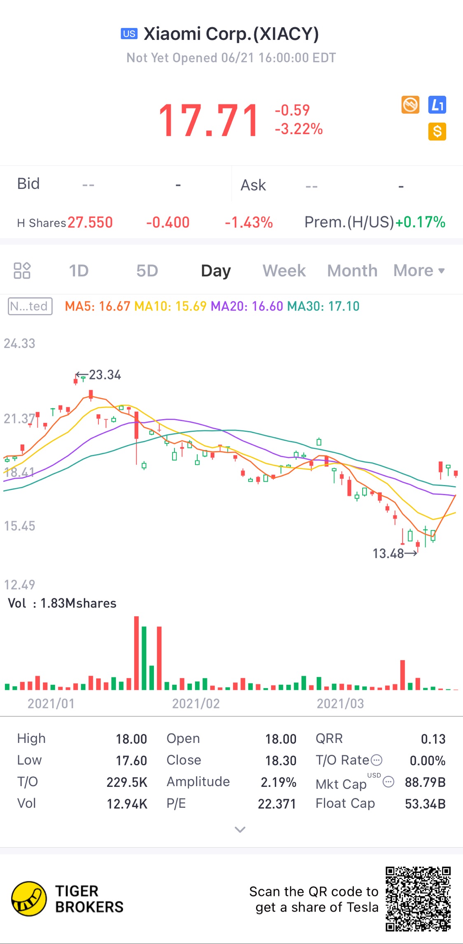Tap the tallest red volume bar
The height and width of the screenshot is (944, 463).
pyautogui.click(x=137, y=653)
